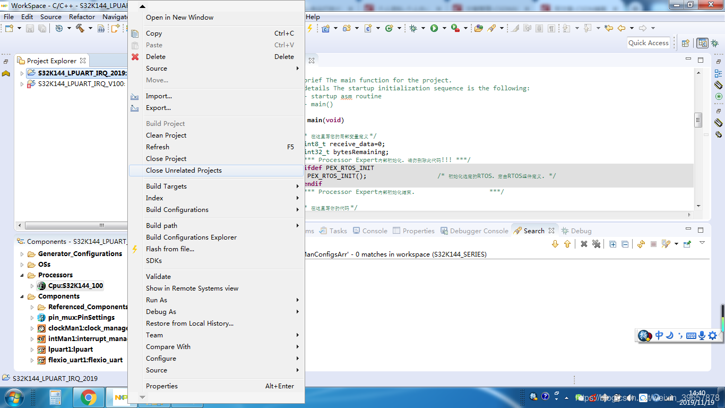Image resolution: width=725 pixels, height=408 pixels.
Task: Toggle the IME moon half-width mode
Action: point(670,335)
